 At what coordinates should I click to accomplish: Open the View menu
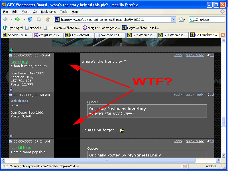click(25, 12)
